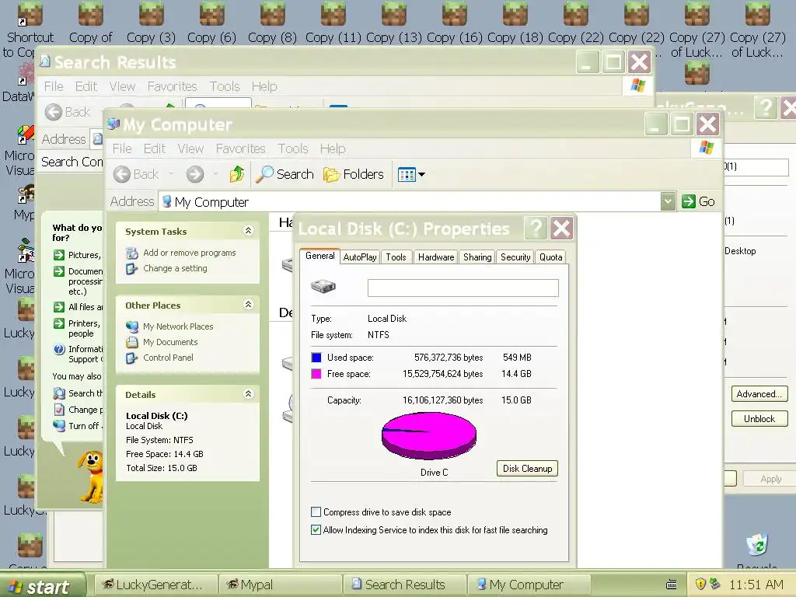This screenshot has width=796, height=597.
Task: Click All files green arrow icon in Search Companion
Action: [59, 306]
